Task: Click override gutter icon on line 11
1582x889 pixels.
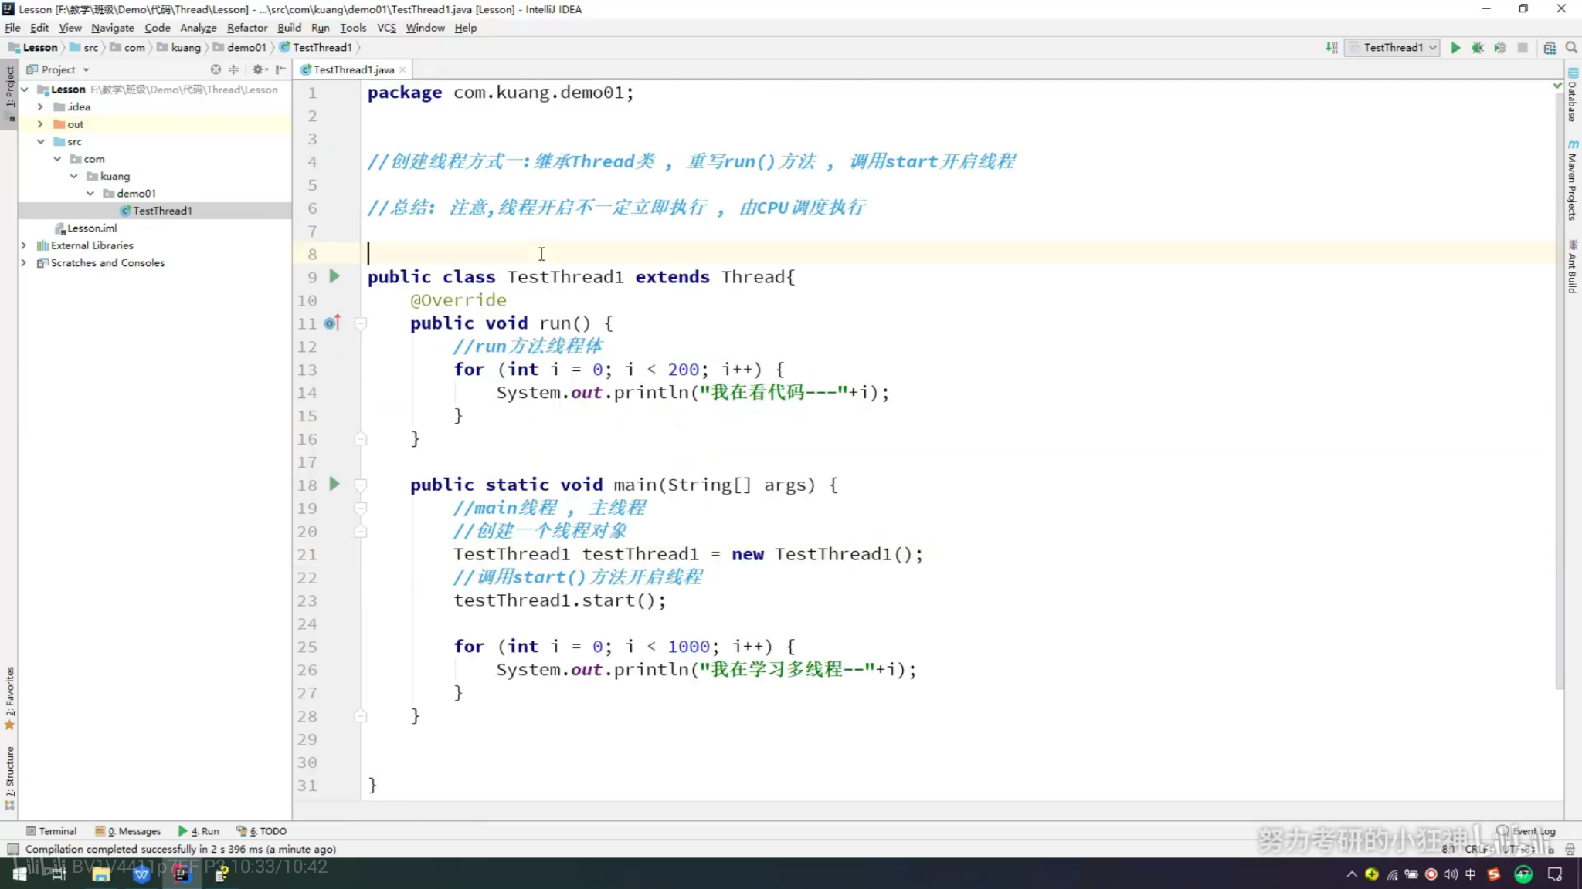Action: coord(332,323)
